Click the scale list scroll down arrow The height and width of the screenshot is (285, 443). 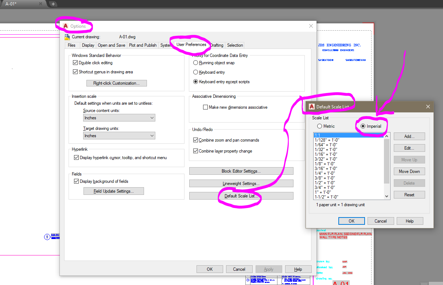[x=387, y=196]
